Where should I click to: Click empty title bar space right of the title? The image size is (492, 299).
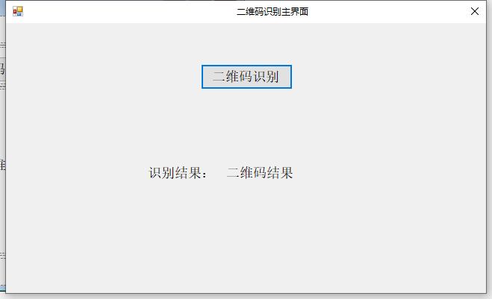388,11
